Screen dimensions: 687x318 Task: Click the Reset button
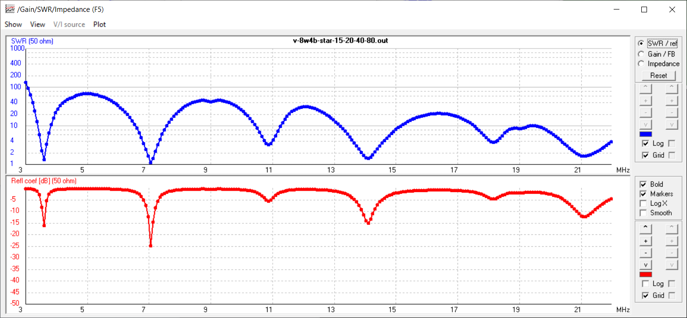658,76
